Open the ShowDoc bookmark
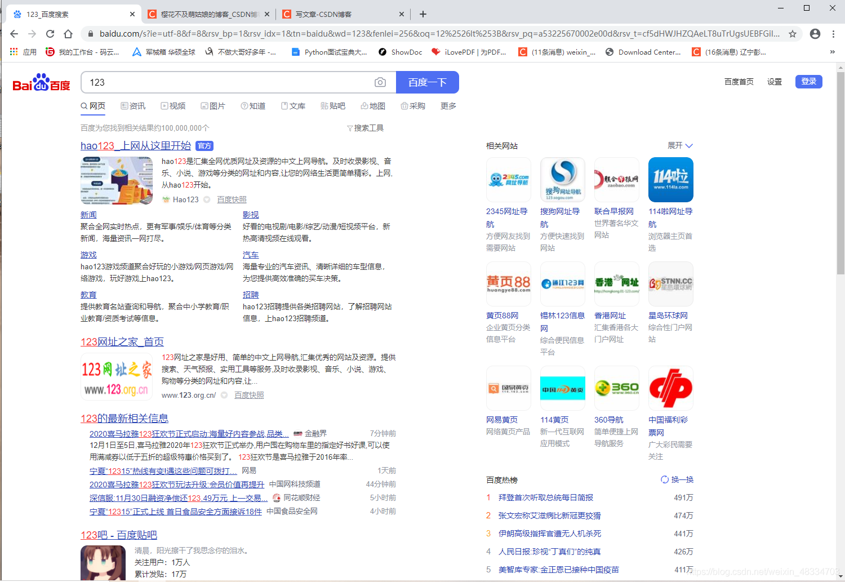845x582 pixels. pos(401,52)
